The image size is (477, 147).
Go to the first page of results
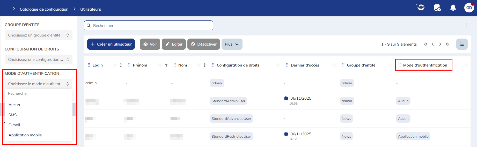click(426, 44)
